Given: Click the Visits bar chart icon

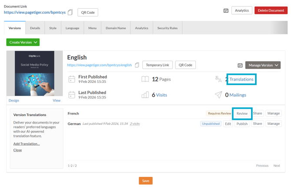Looking at the screenshot, I should (x=145, y=94).
